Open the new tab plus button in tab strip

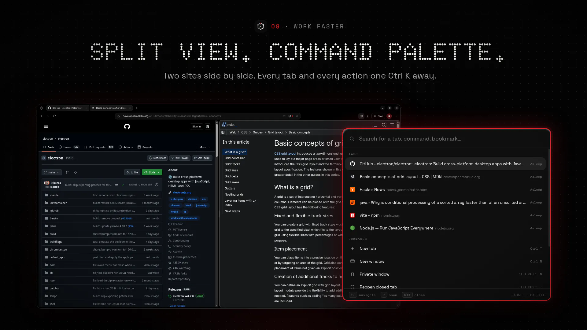136,108
